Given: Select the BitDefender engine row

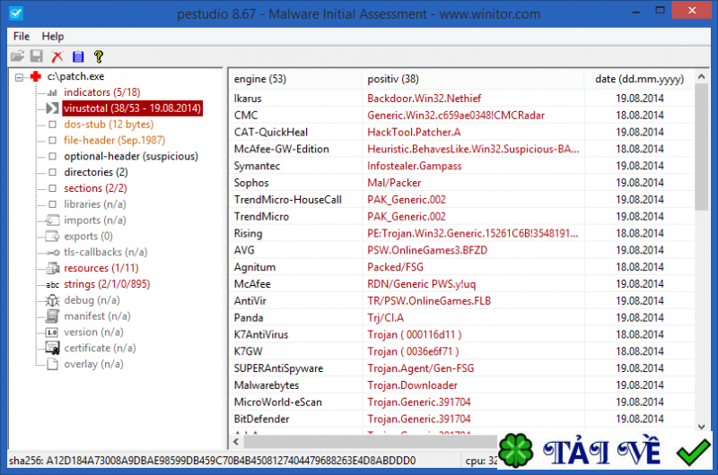Looking at the screenshot, I should click(461, 419).
